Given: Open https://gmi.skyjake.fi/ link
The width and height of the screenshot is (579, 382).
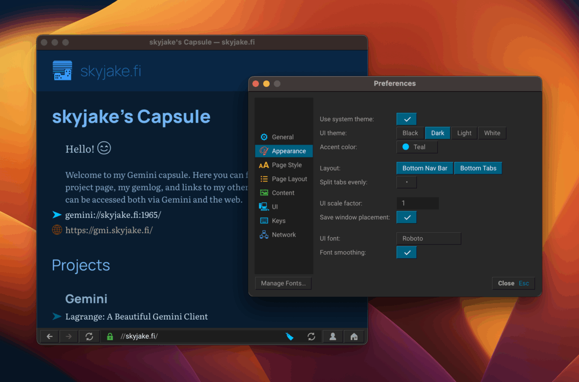Looking at the screenshot, I should coord(109,231).
